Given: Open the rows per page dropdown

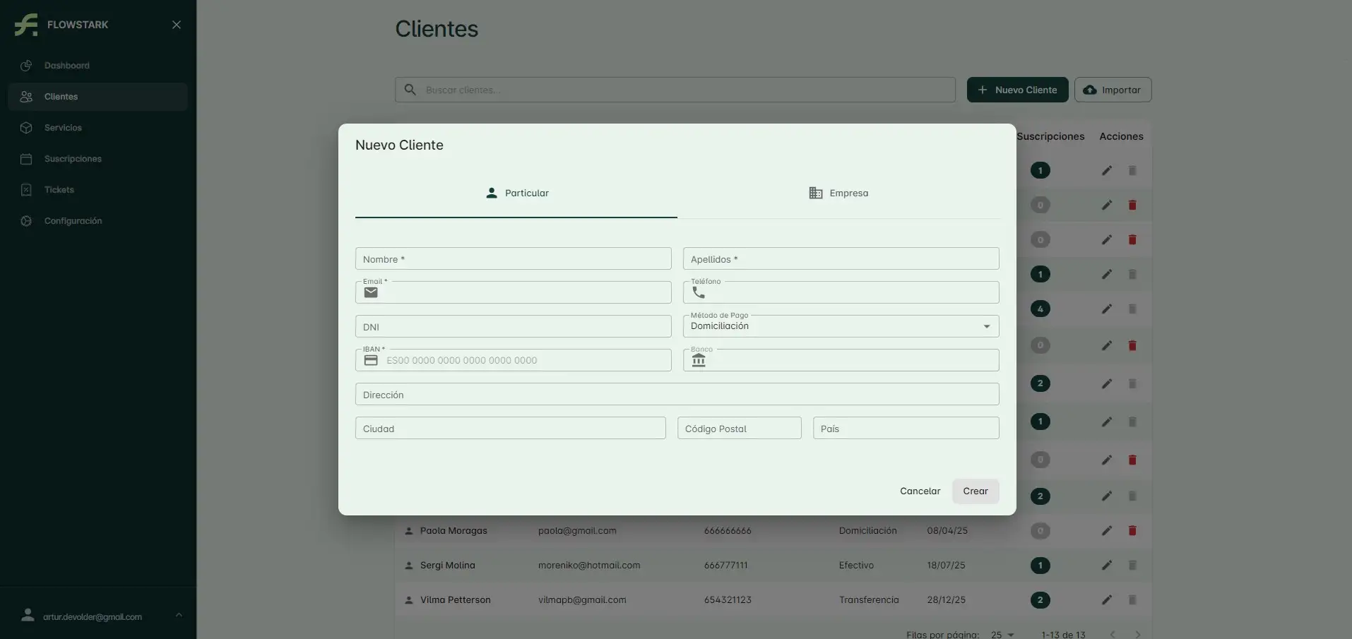Looking at the screenshot, I should click(1002, 634).
